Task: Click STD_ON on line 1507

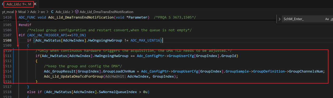Action: [78, 35]
